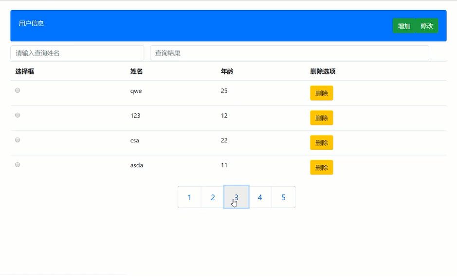Image resolution: width=457 pixels, height=278 pixels.
Task: Navigate to page 5 in pagination
Action: (283, 197)
